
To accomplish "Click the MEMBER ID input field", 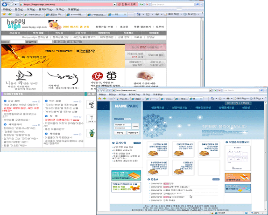I will pos(122,125).
